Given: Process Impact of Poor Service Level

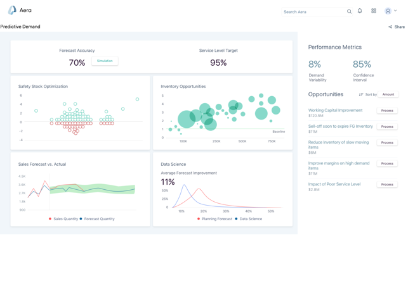Looking at the screenshot, I should [x=387, y=185].
